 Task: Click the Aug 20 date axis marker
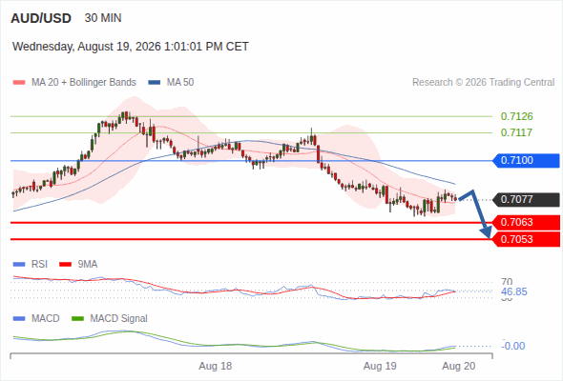click(x=459, y=367)
